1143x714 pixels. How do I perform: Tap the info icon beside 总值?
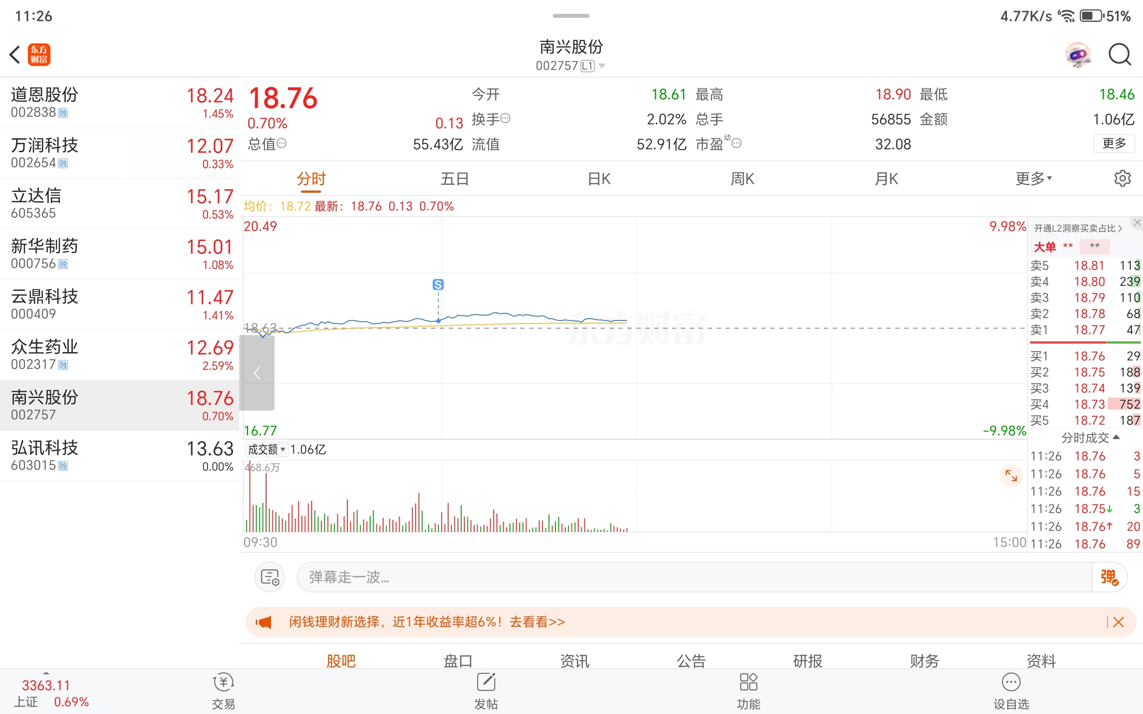(x=281, y=143)
